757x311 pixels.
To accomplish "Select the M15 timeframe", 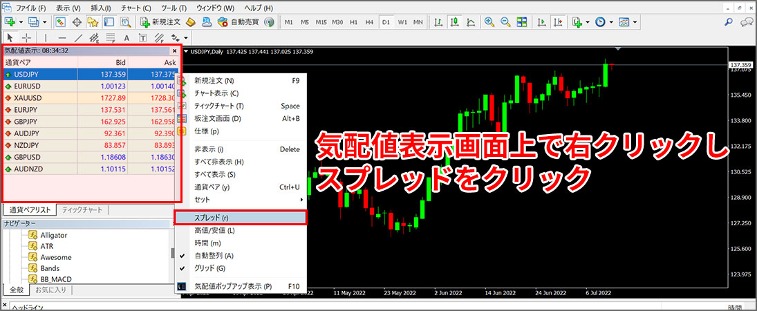I will coord(321,22).
